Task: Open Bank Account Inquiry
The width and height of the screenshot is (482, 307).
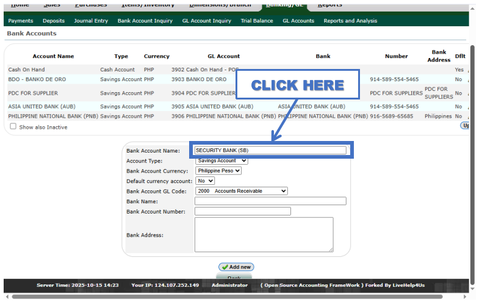Action: pyautogui.click(x=145, y=21)
